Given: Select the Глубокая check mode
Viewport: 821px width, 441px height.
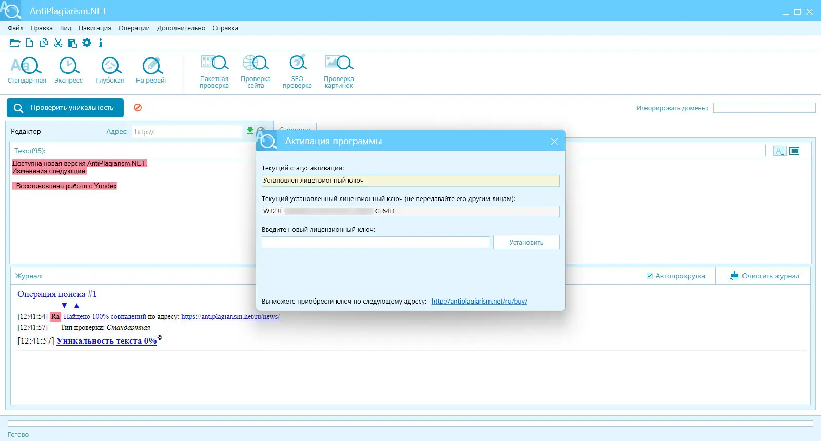Looking at the screenshot, I should coord(110,70).
